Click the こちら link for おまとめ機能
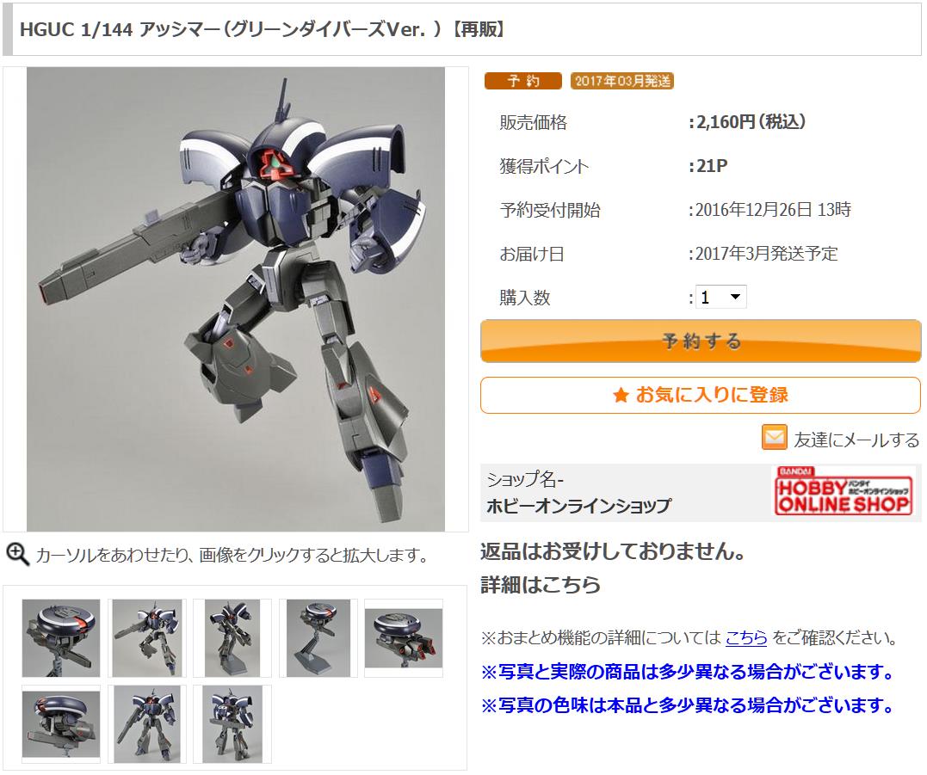The height and width of the screenshot is (775, 927). pos(746,637)
